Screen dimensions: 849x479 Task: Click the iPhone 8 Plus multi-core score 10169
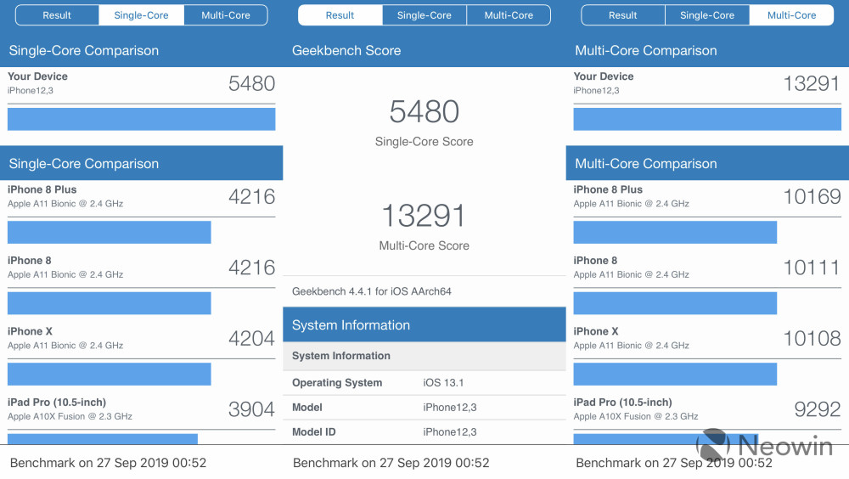(x=812, y=197)
